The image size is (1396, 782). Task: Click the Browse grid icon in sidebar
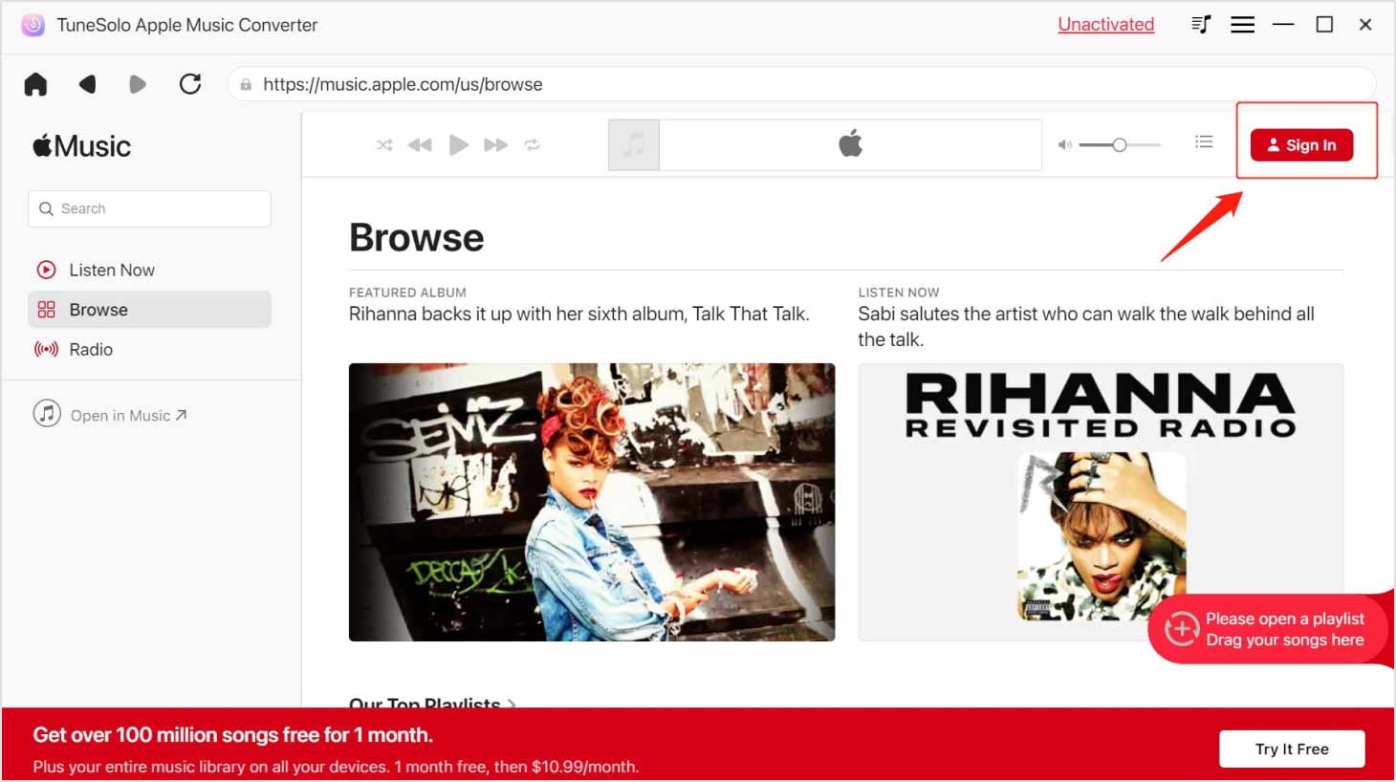[x=46, y=310]
